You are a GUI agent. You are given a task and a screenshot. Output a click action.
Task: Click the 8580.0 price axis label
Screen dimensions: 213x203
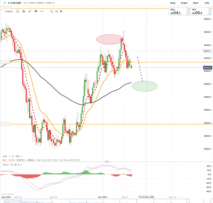click(x=208, y=19)
